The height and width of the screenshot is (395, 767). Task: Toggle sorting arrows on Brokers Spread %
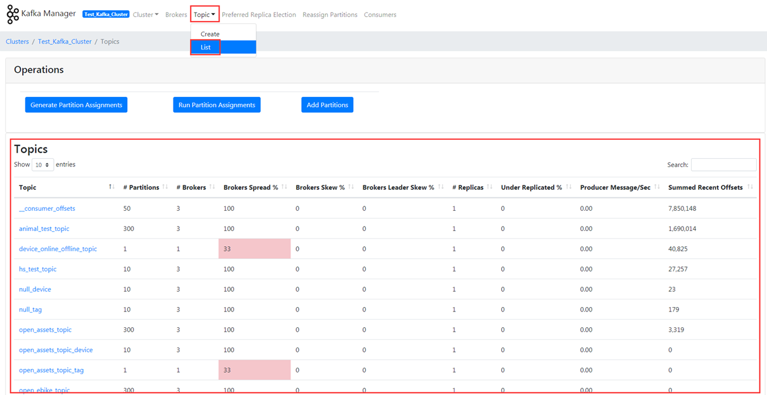[x=284, y=187]
